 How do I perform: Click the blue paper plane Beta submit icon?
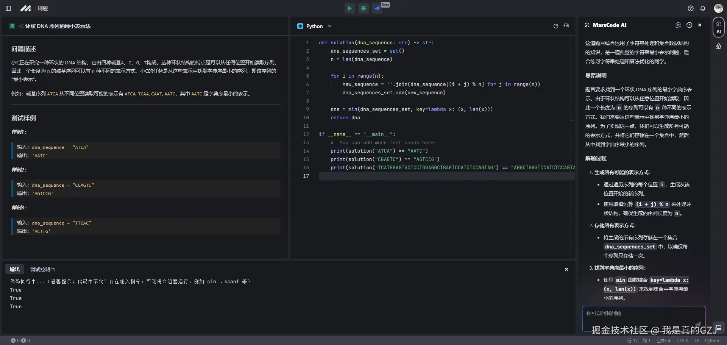377,8
